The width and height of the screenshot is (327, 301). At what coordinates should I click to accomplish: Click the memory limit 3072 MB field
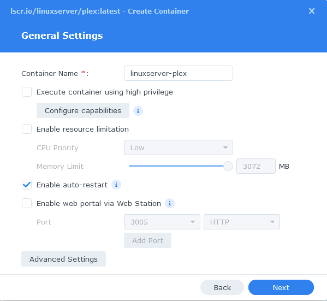coord(256,166)
